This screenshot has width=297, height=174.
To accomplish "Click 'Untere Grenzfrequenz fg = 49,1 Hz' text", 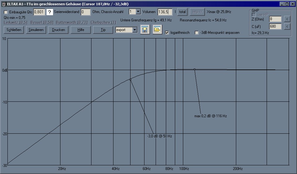I will [146, 20].
